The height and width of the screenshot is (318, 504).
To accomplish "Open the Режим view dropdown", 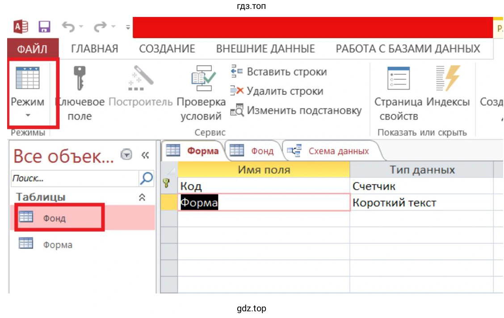I will click(x=28, y=115).
